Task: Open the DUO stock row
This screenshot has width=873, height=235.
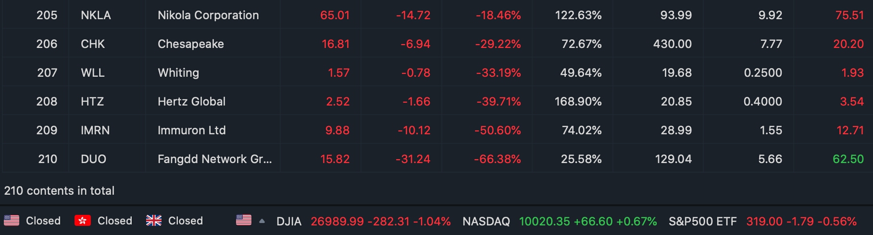Action: (93, 159)
